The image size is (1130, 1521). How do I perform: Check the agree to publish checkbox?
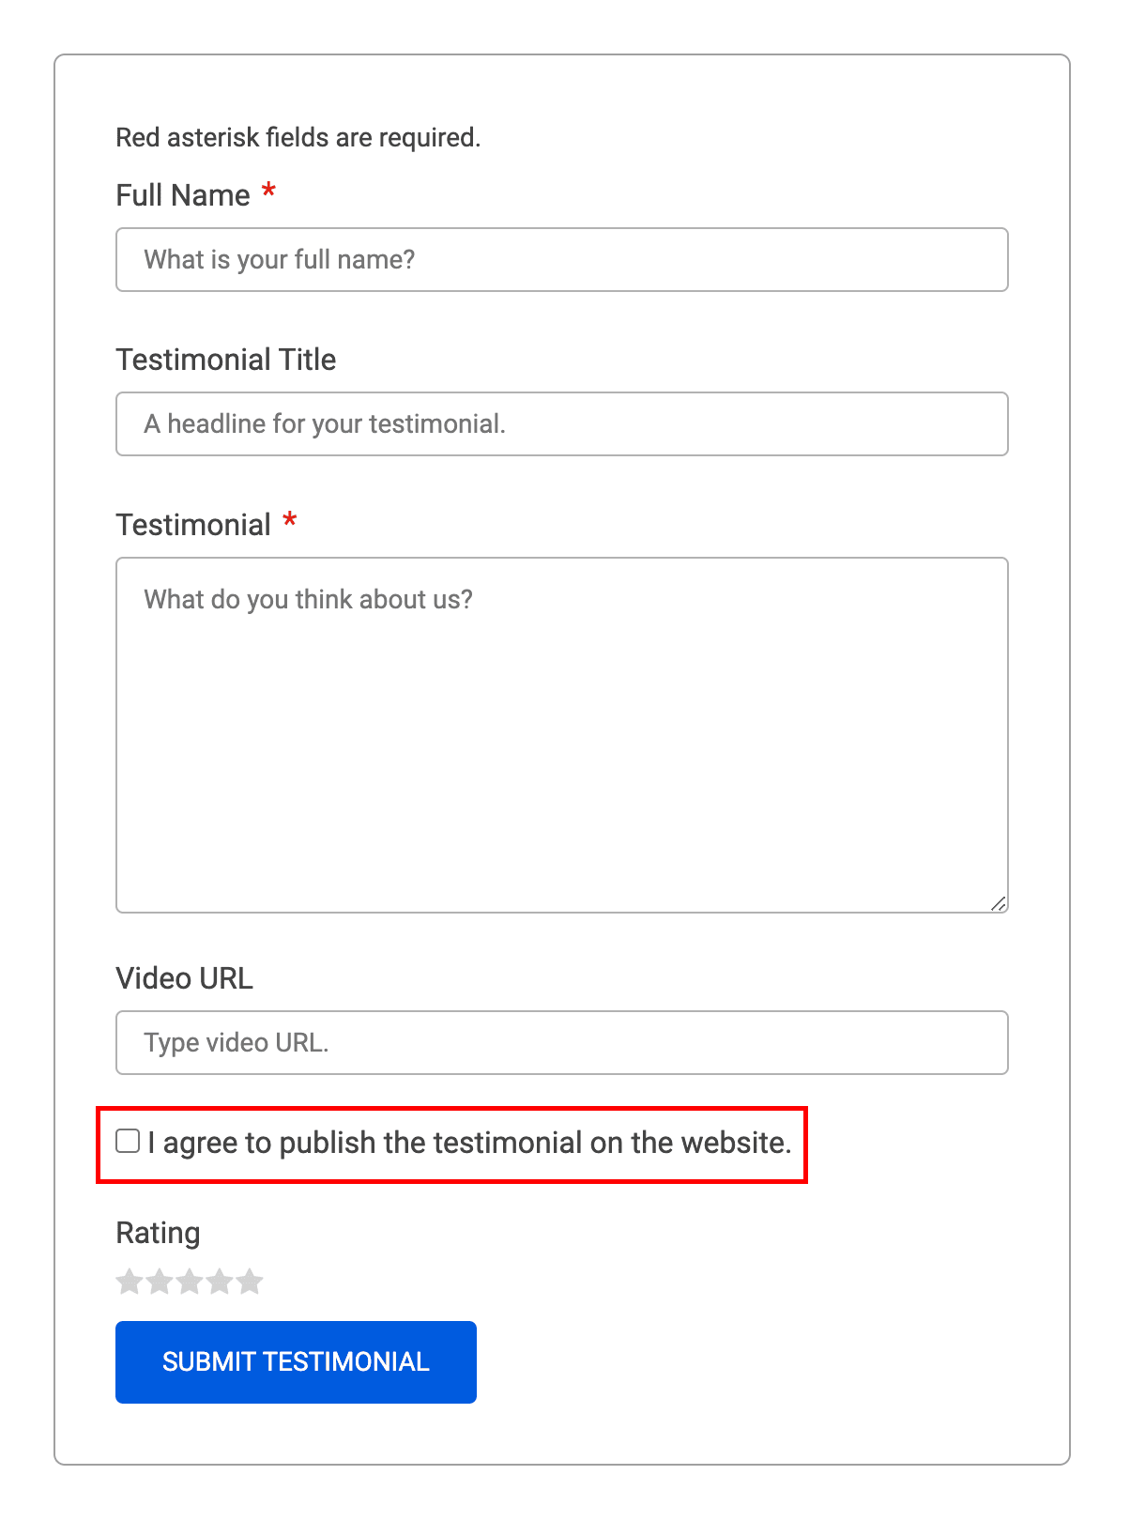(128, 1141)
